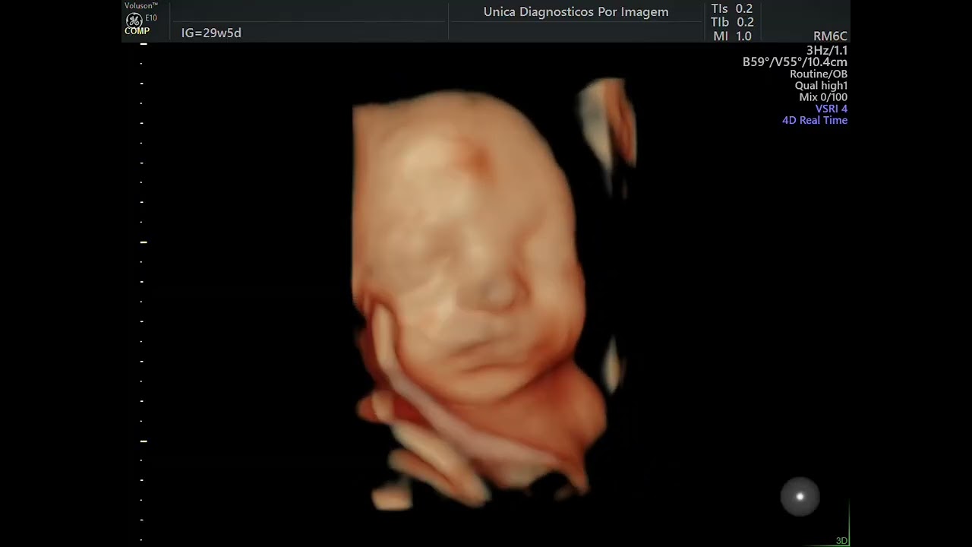Click the TIb 0.2 value
Screen dimensions: 972x547
732,23
